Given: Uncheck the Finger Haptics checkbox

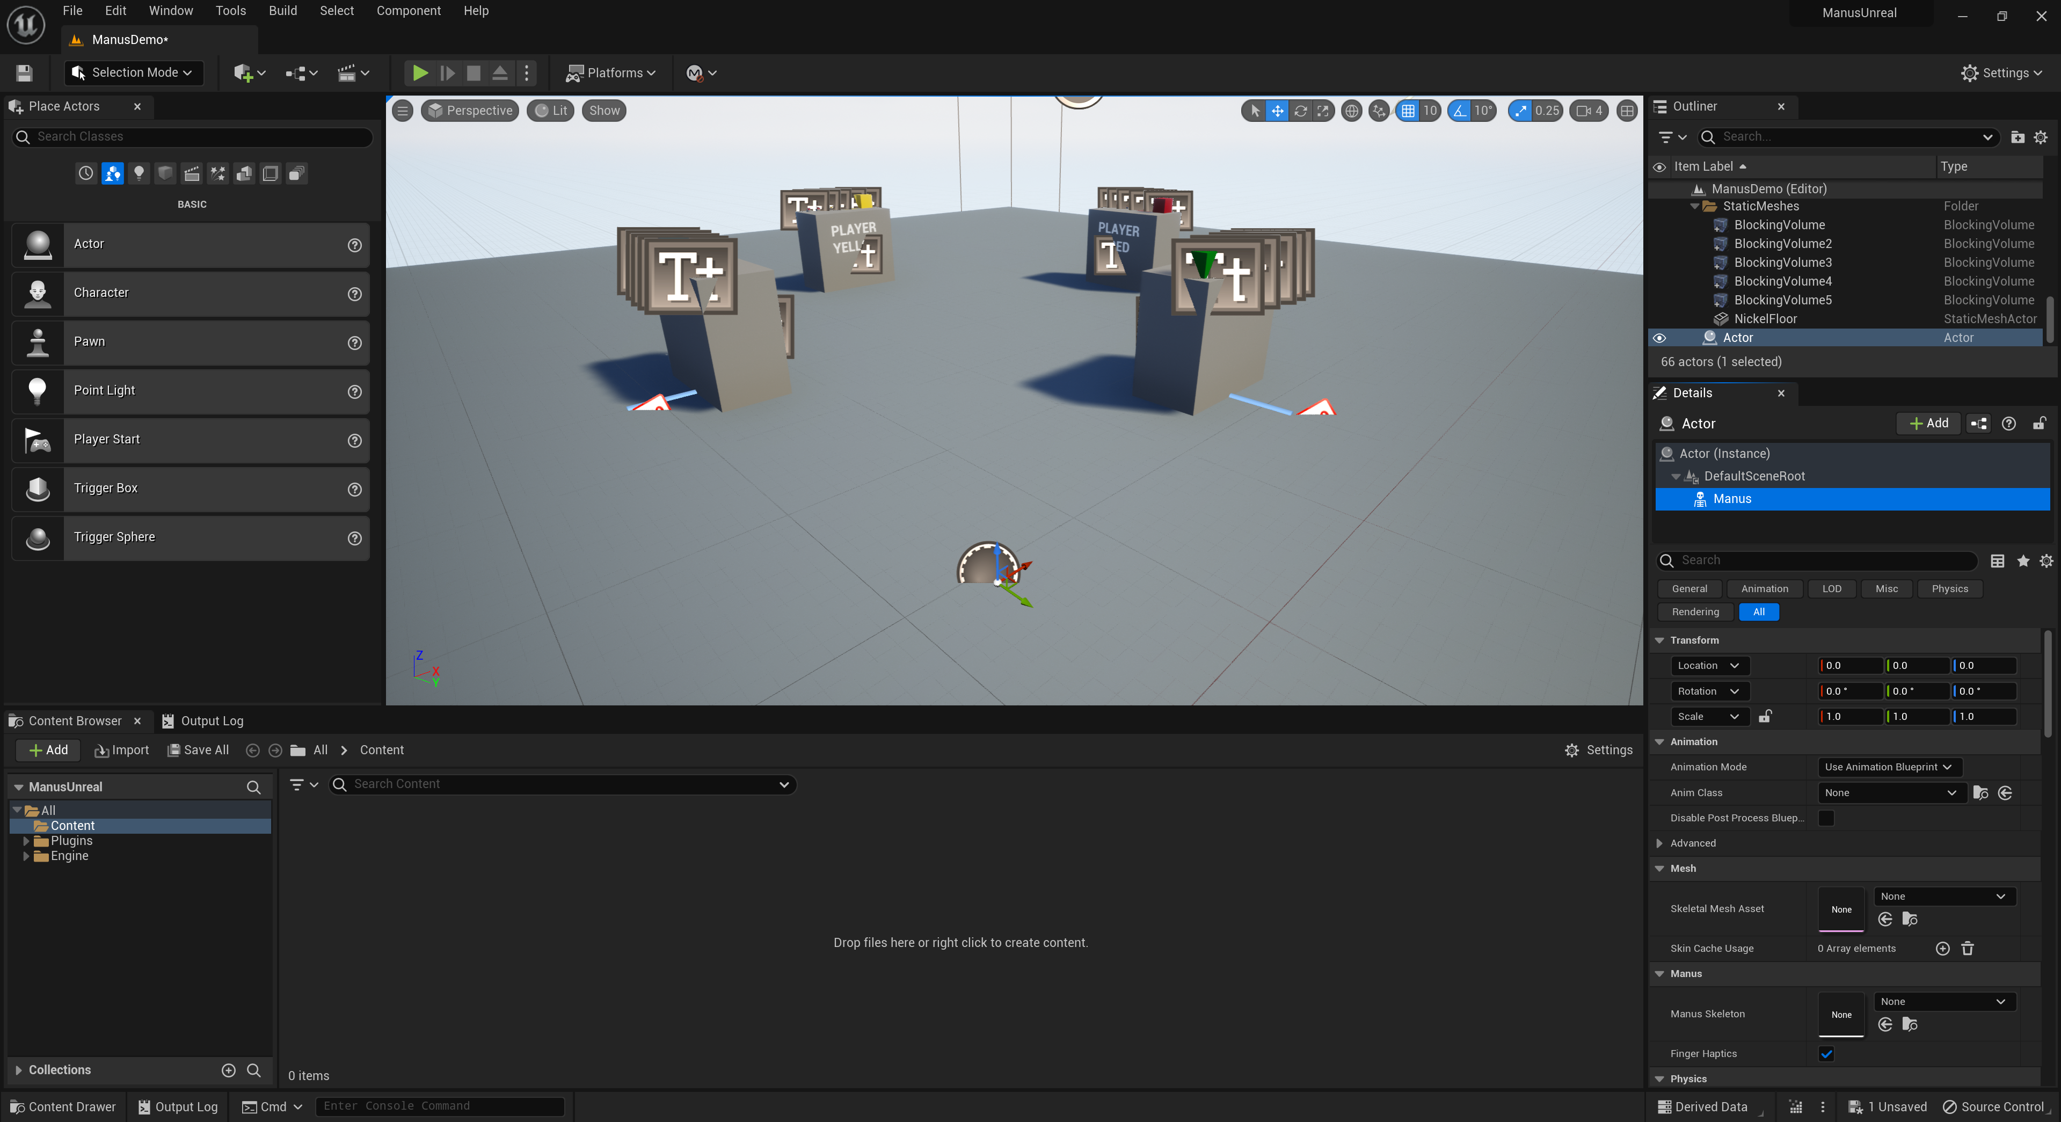Looking at the screenshot, I should click(x=1826, y=1053).
